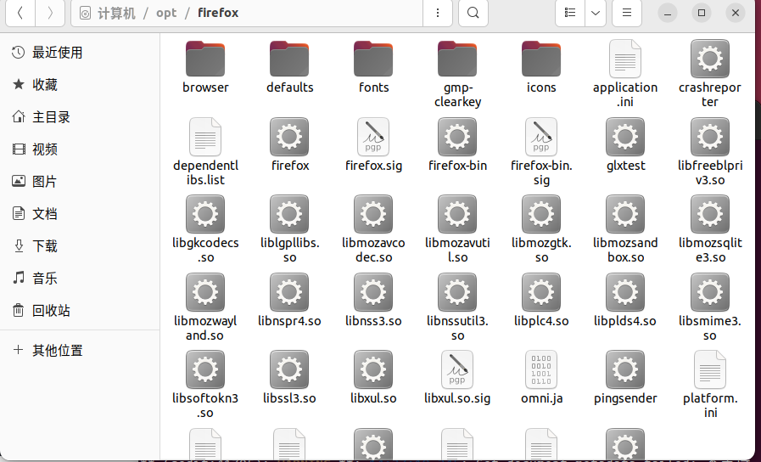Select the libplc4.so file icon
761x462 pixels.
coord(541,292)
